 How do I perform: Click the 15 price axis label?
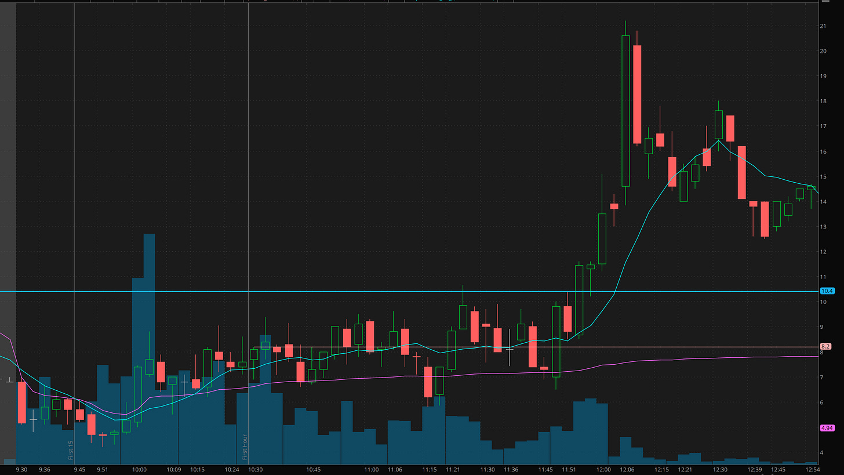point(823,176)
